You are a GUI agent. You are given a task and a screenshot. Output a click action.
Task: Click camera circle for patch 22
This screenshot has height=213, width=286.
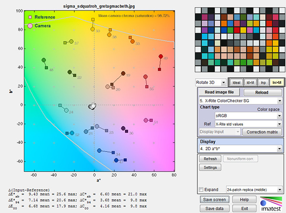click(70, 72)
